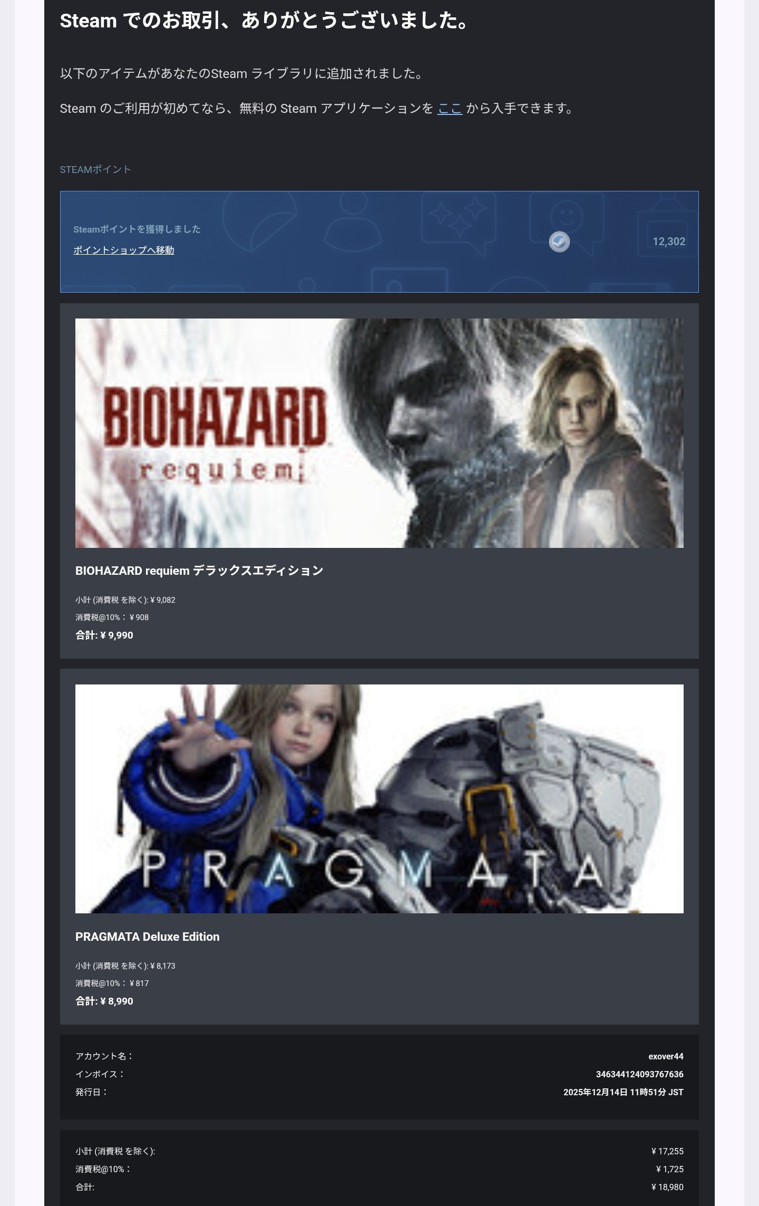Image resolution: width=759 pixels, height=1206 pixels.
Task: Click the Steam でのお取引 thank-you heading
Action: pyautogui.click(x=265, y=21)
